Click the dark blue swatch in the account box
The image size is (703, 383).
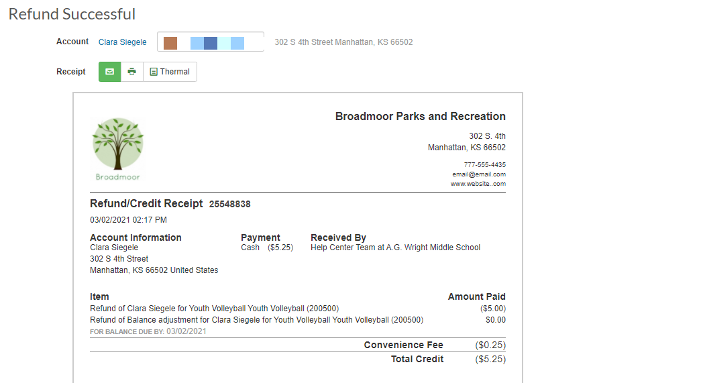[x=211, y=43]
